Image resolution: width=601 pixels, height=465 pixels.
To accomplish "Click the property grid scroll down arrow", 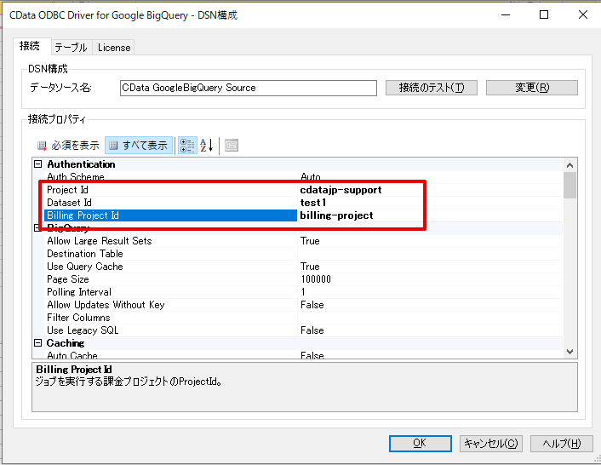I will pyautogui.click(x=570, y=352).
